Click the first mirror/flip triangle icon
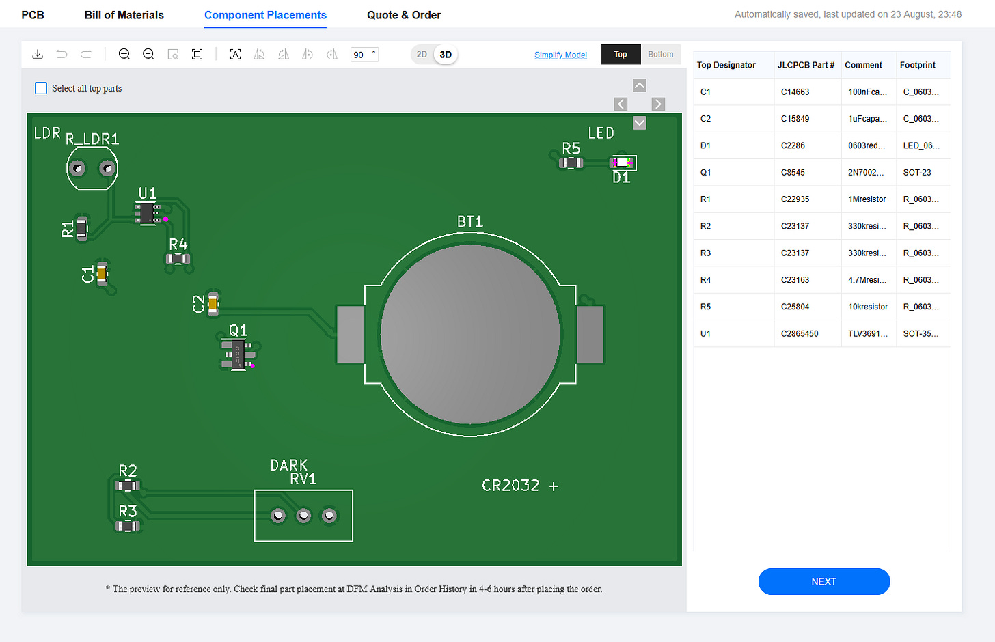 coord(259,54)
